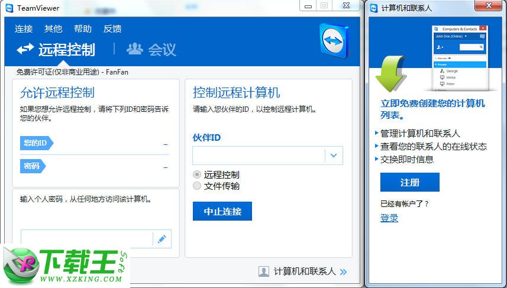Click the 计算机和联系人 bottom label
Viewport: 507px width, 288px height.
pos(305,271)
